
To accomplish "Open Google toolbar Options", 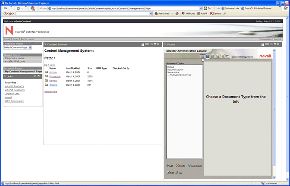I will pyautogui.click(x=216, y=13).
